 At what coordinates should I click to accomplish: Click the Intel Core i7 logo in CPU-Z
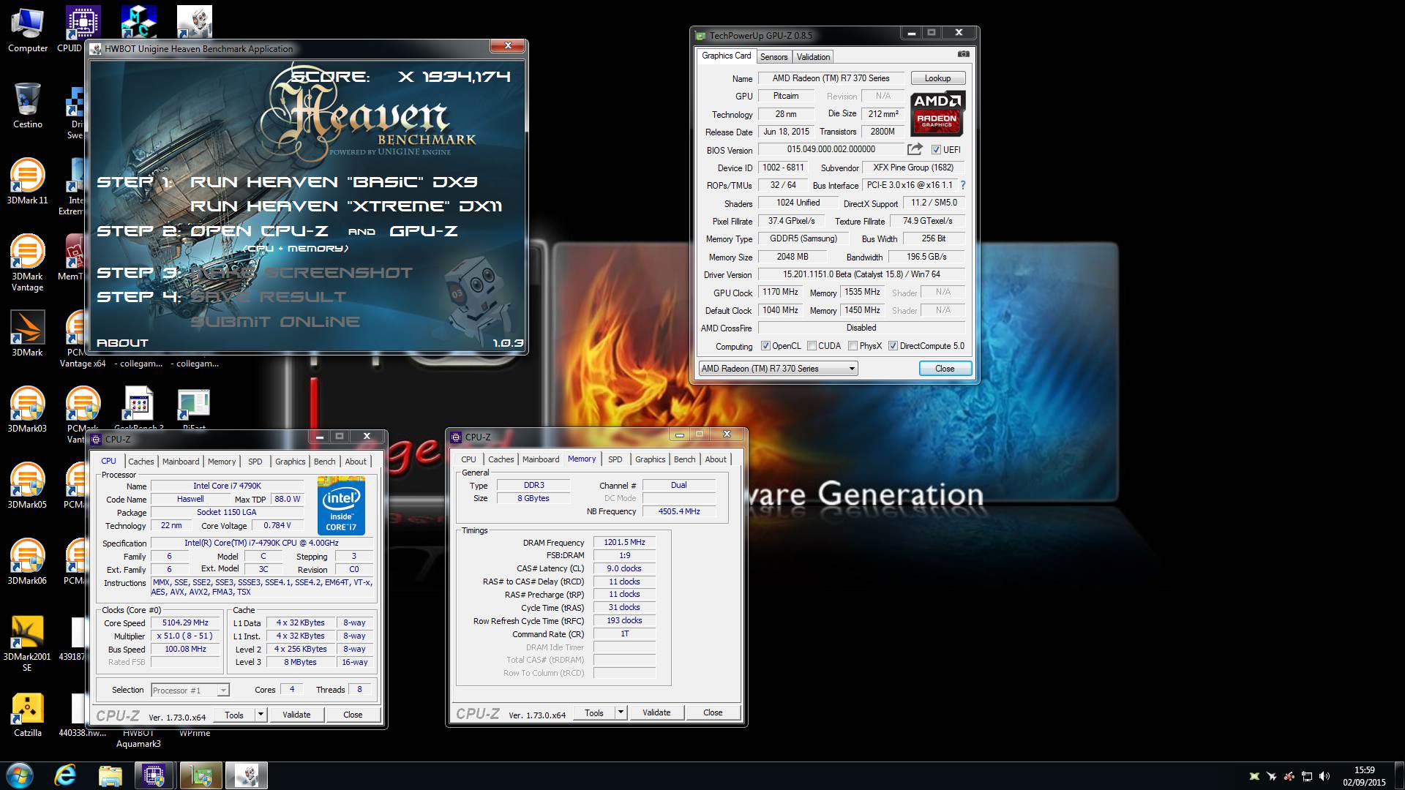pos(341,505)
